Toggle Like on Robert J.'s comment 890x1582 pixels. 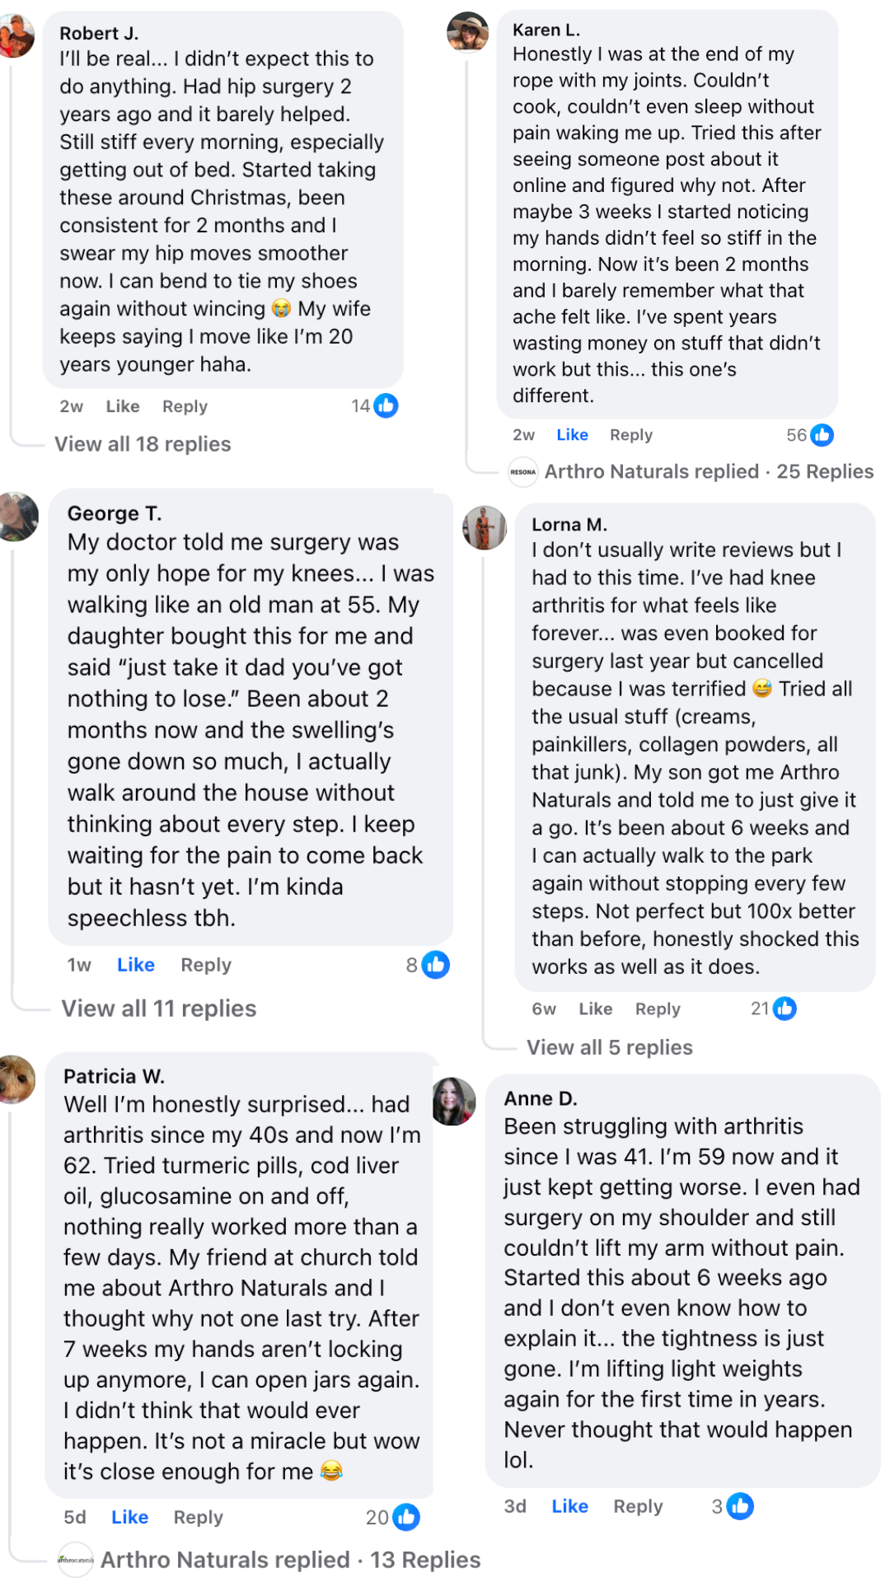(x=123, y=406)
